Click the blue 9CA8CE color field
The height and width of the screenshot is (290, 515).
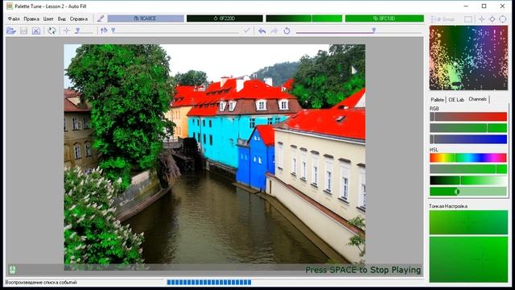pyautogui.click(x=146, y=19)
